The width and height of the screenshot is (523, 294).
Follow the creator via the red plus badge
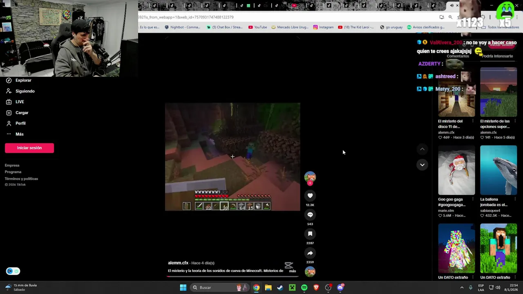(x=310, y=183)
